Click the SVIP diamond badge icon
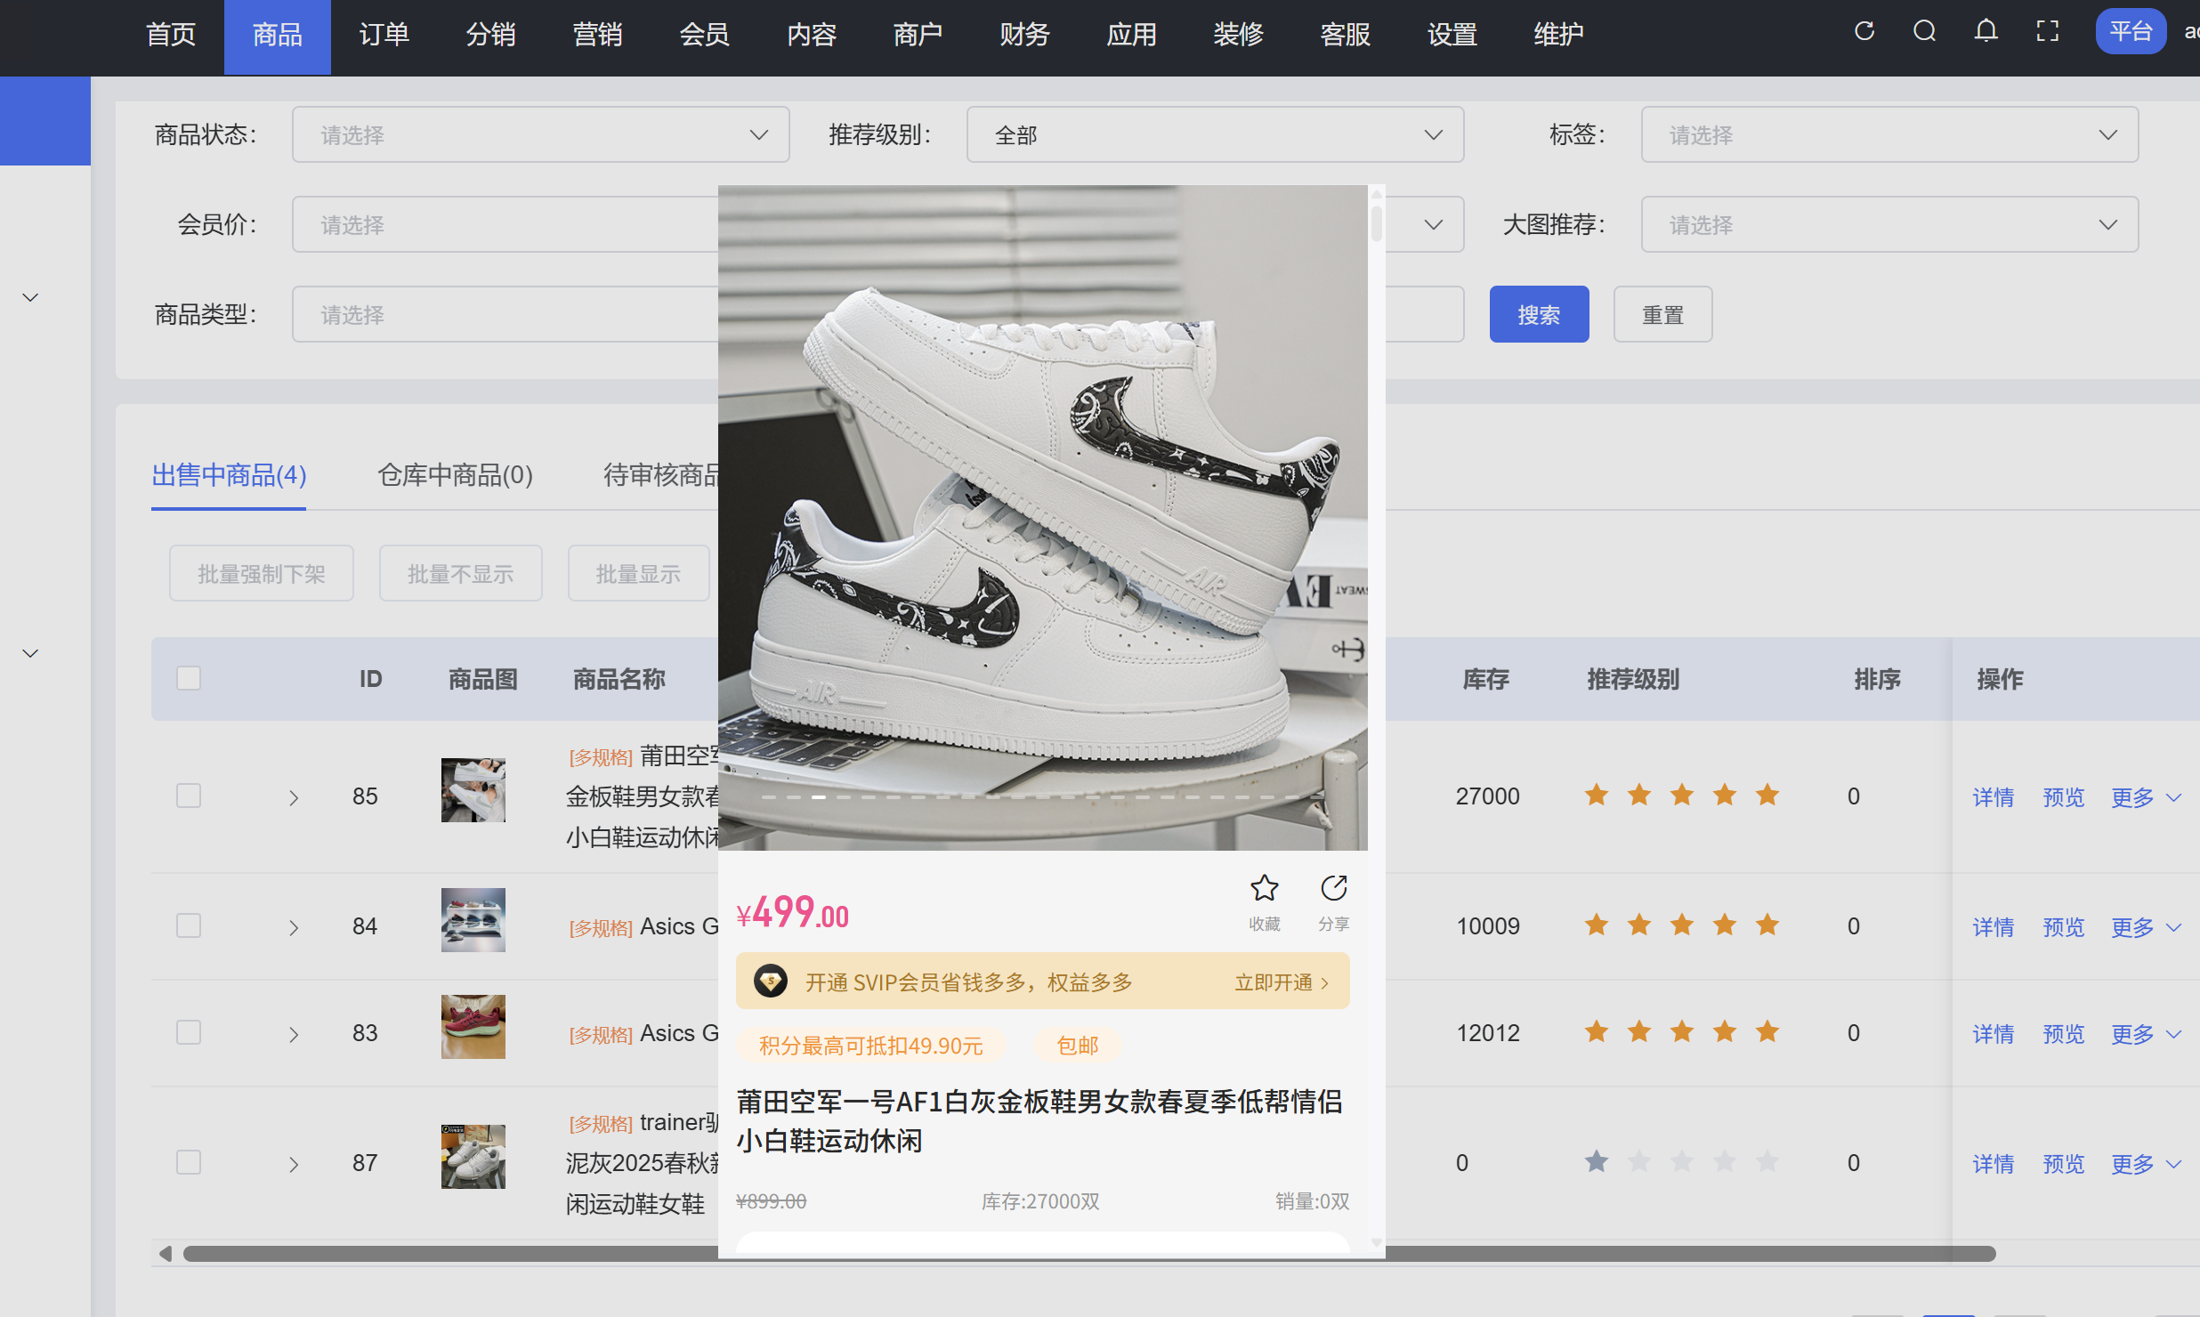Screen dimensions: 2200x1317 (x=771, y=982)
